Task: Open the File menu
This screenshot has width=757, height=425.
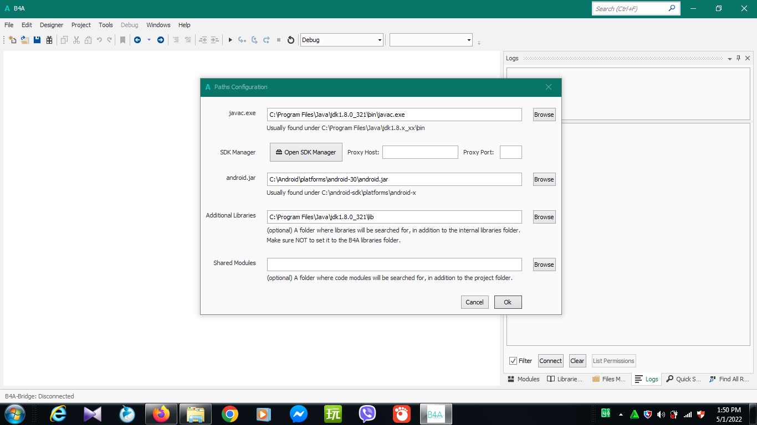Action: (x=9, y=25)
